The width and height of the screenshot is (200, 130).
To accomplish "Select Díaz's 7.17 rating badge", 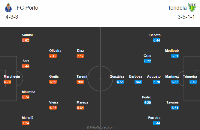I will [x=80, y=56].
